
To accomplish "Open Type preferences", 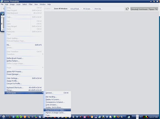I will [57, 115].
